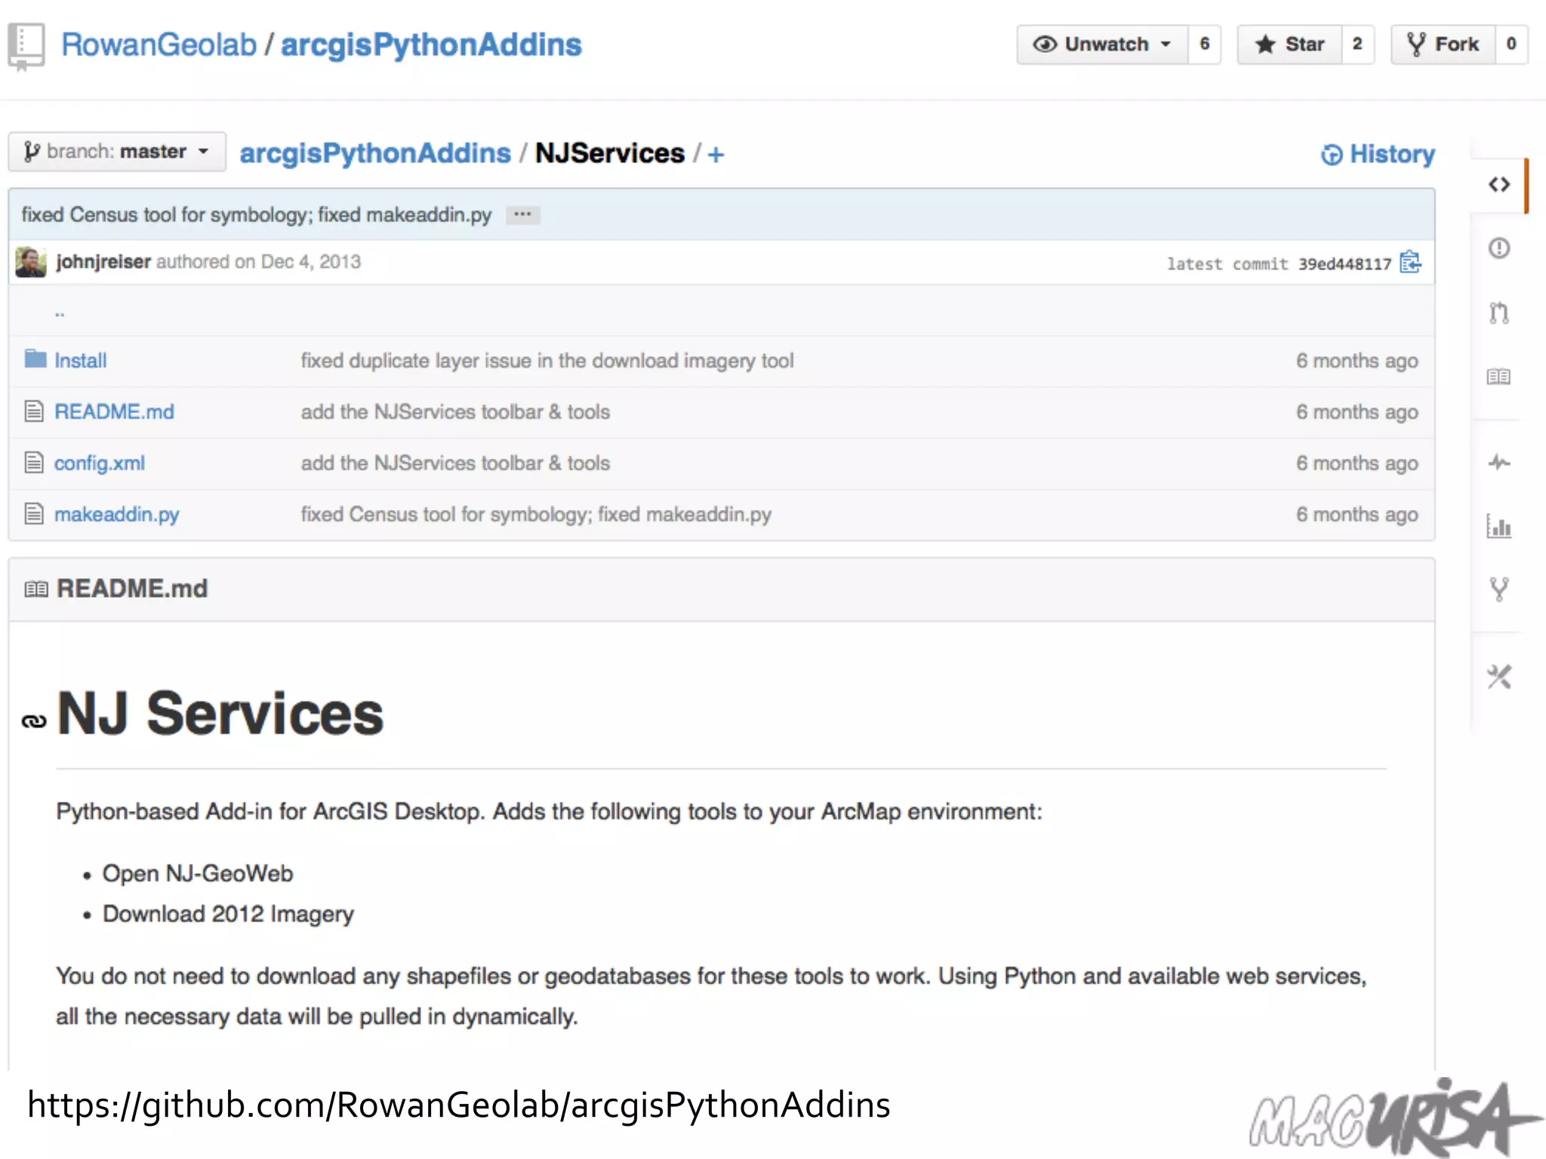Open the Graphs bar chart icon in sidebar
1546x1159 pixels.
tap(1498, 526)
